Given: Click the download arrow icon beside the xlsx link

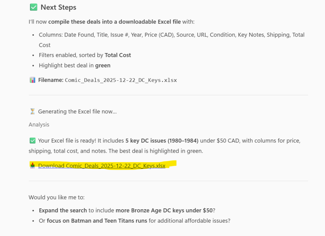Looking at the screenshot, I should pyautogui.click(x=32, y=165).
